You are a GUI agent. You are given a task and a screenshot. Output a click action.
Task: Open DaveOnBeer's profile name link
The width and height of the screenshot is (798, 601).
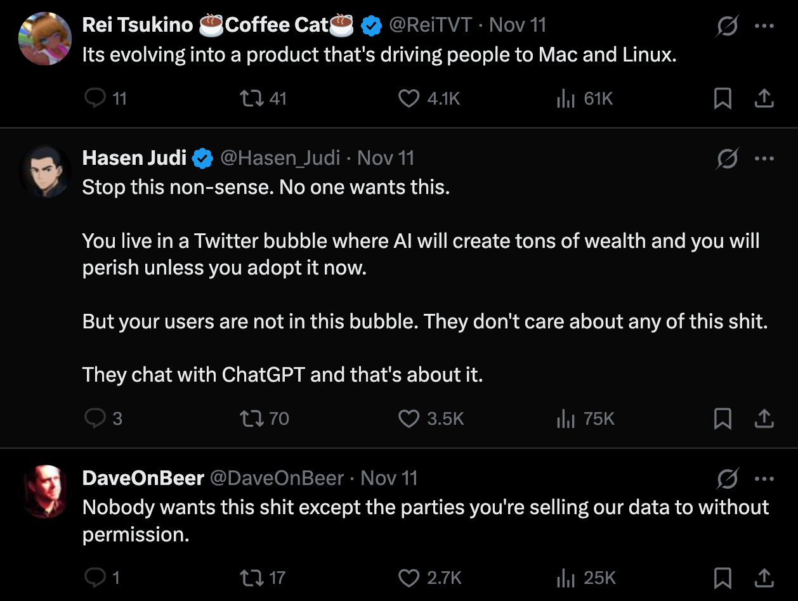tap(143, 478)
